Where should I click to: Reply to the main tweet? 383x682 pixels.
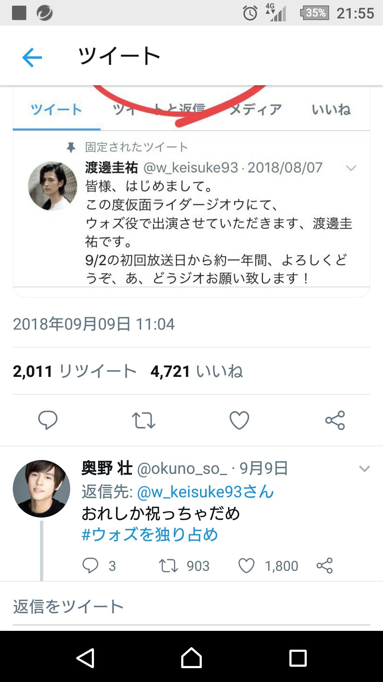pos(48,420)
